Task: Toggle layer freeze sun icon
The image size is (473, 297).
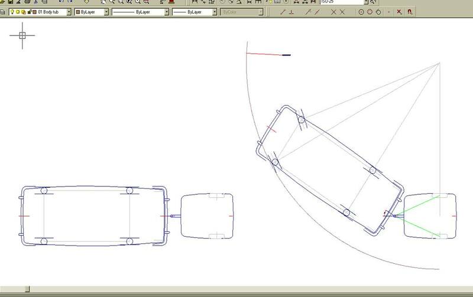Action: 18,11
